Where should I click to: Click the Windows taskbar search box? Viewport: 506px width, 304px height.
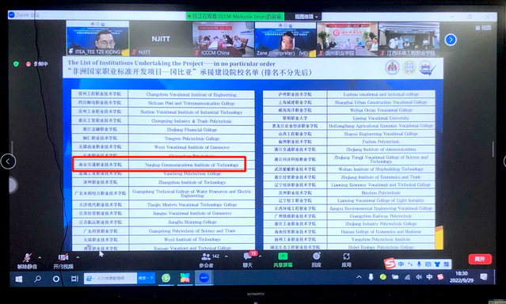coord(111,278)
